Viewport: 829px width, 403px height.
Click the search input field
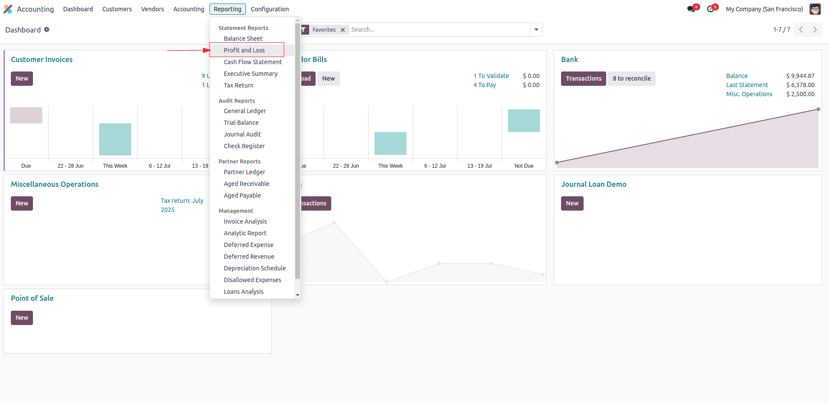(438, 29)
